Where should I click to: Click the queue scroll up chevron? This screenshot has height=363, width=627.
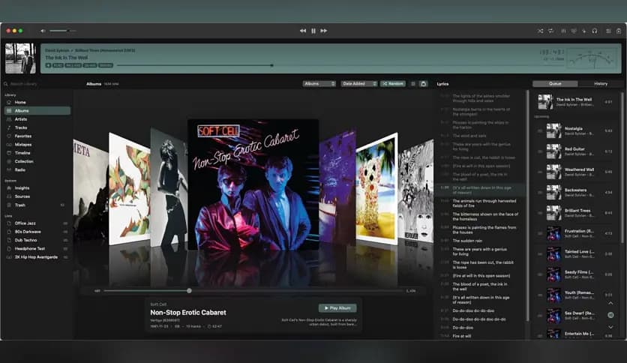click(610, 304)
